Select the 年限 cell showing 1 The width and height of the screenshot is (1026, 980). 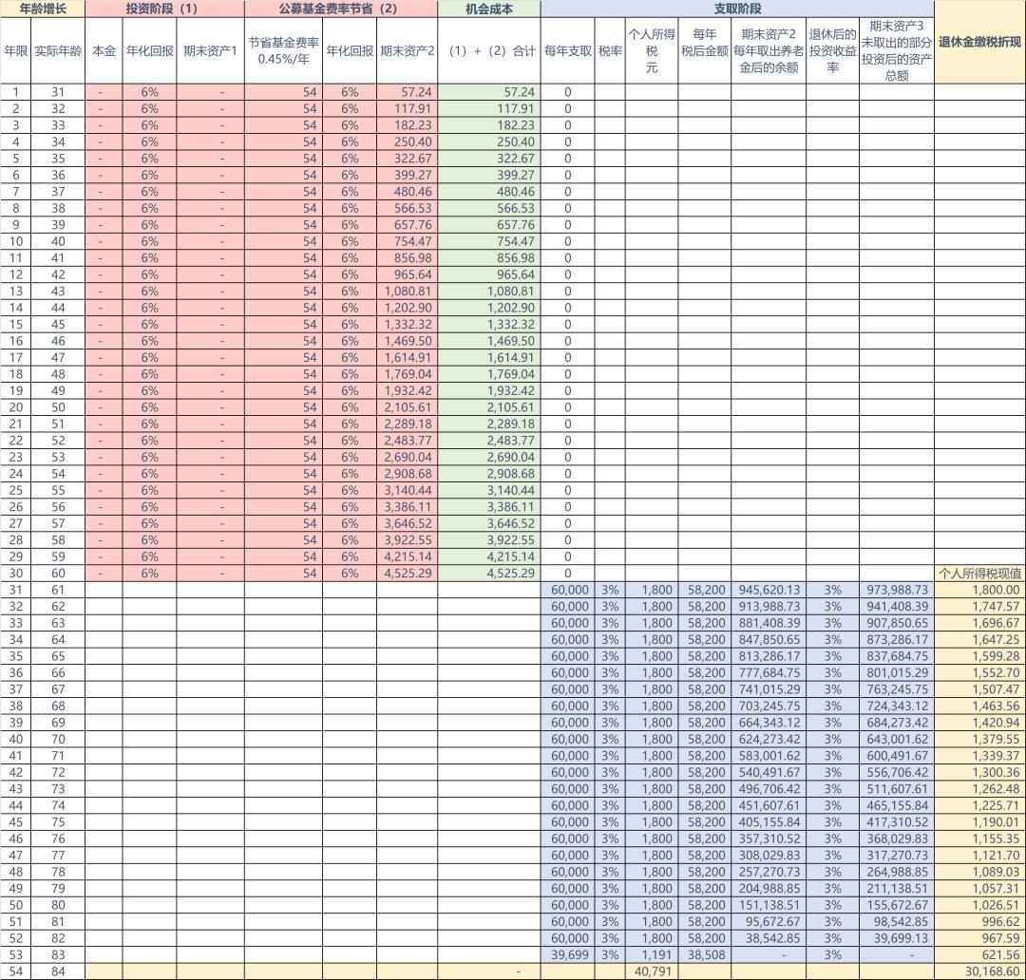[x=16, y=92]
